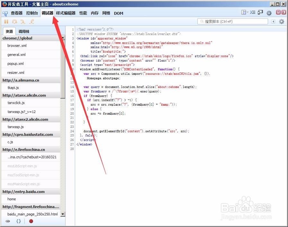This screenshot has height=227, width=288.
Task: Click the step into icon
Action: tap(22, 22)
